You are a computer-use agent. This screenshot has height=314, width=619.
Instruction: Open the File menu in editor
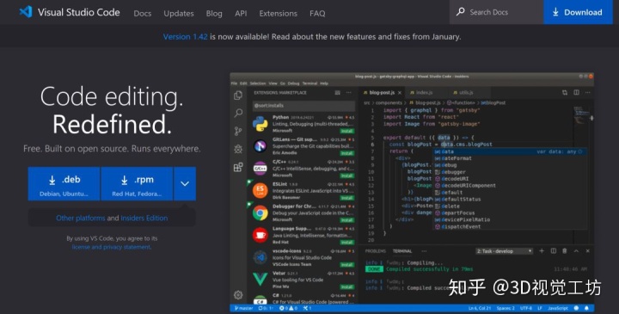pyautogui.click(x=234, y=83)
